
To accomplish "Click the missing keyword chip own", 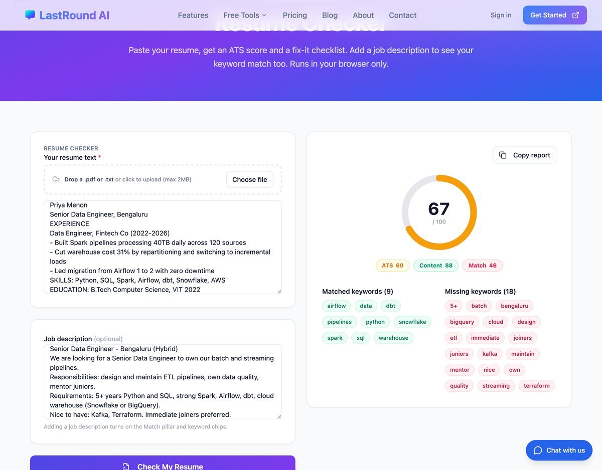I will point(515,370).
